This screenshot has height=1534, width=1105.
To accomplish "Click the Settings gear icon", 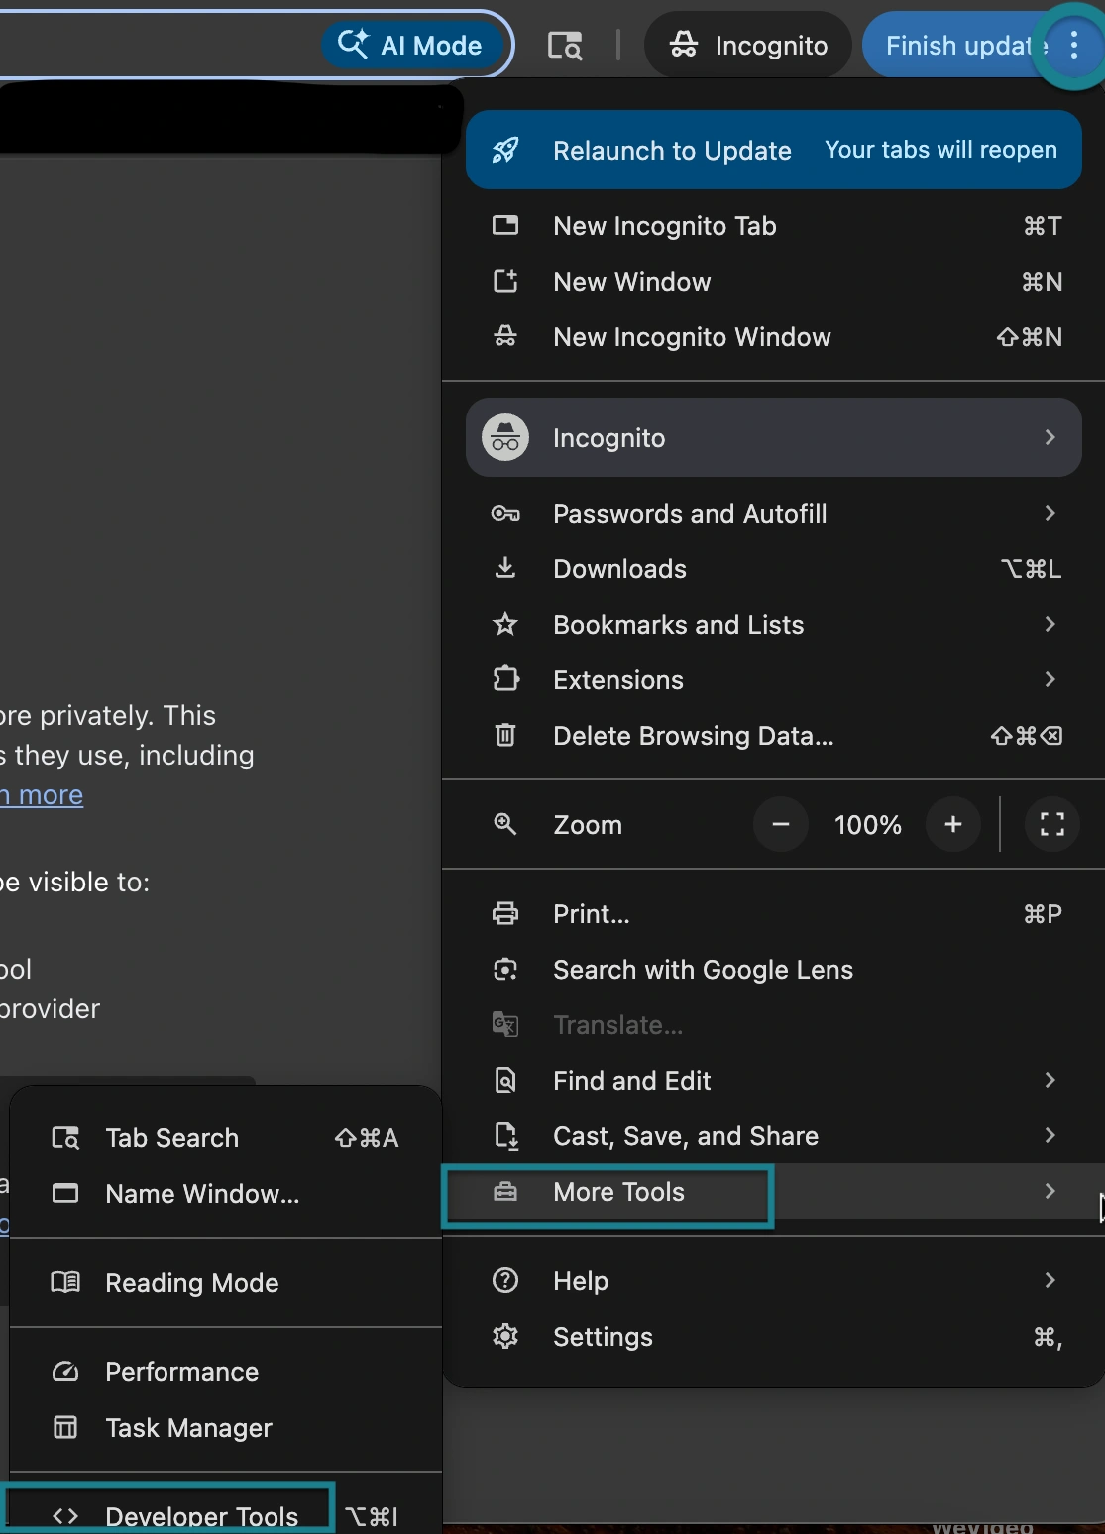I will 505,1336.
